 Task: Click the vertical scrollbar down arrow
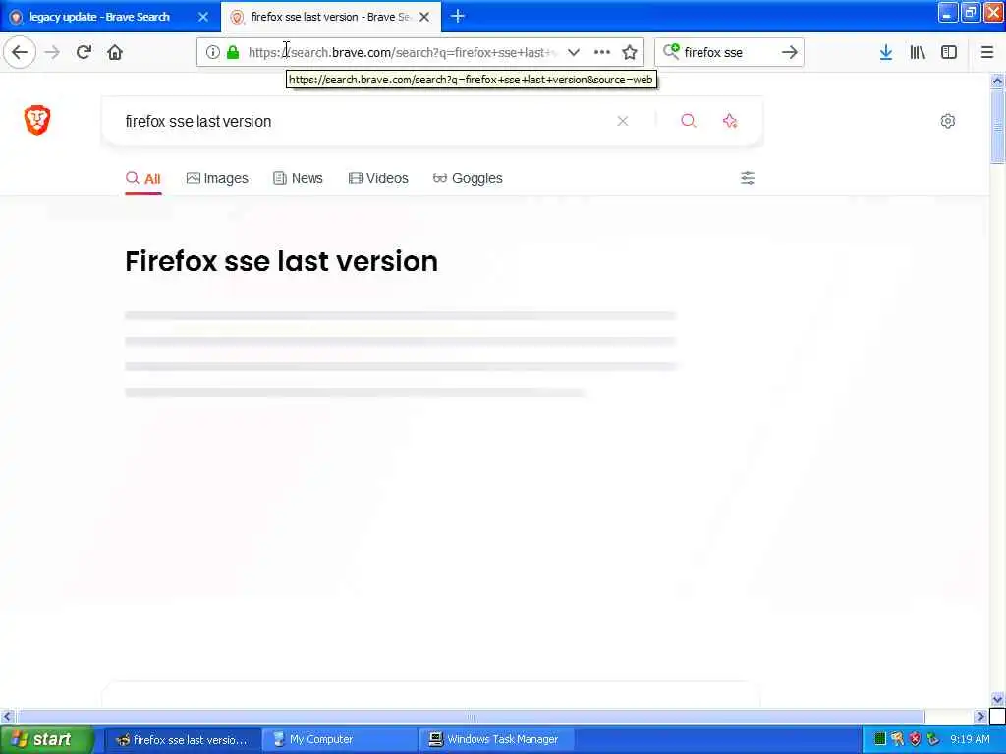pyautogui.click(x=997, y=699)
